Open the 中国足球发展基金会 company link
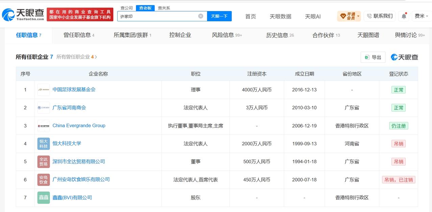This screenshot has width=432, height=212. pos(74,89)
